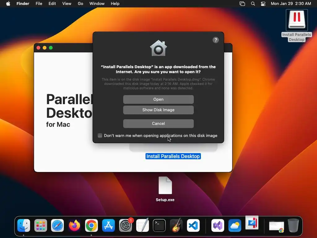Open System Settings from the Dock

(126, 226)
